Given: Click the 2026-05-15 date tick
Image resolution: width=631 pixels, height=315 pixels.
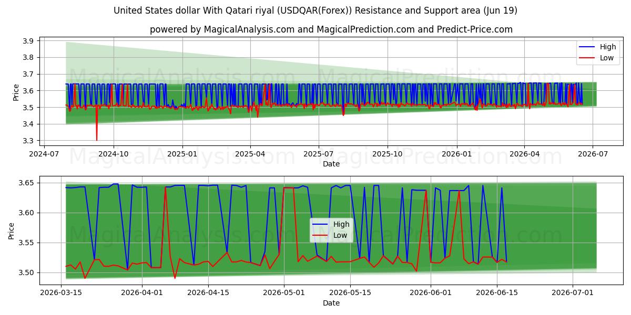Looking at the screenshot, I should (350, 293).
